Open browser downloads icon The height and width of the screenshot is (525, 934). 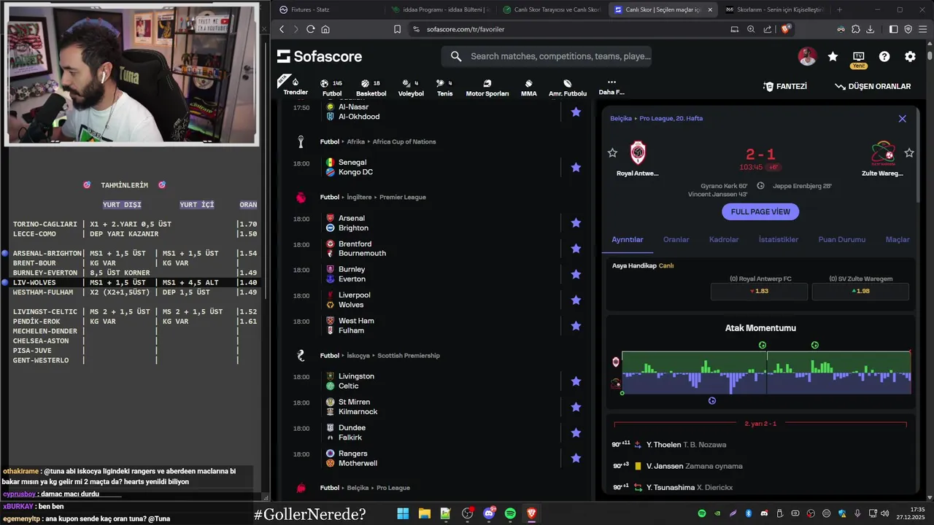[871, 29]
